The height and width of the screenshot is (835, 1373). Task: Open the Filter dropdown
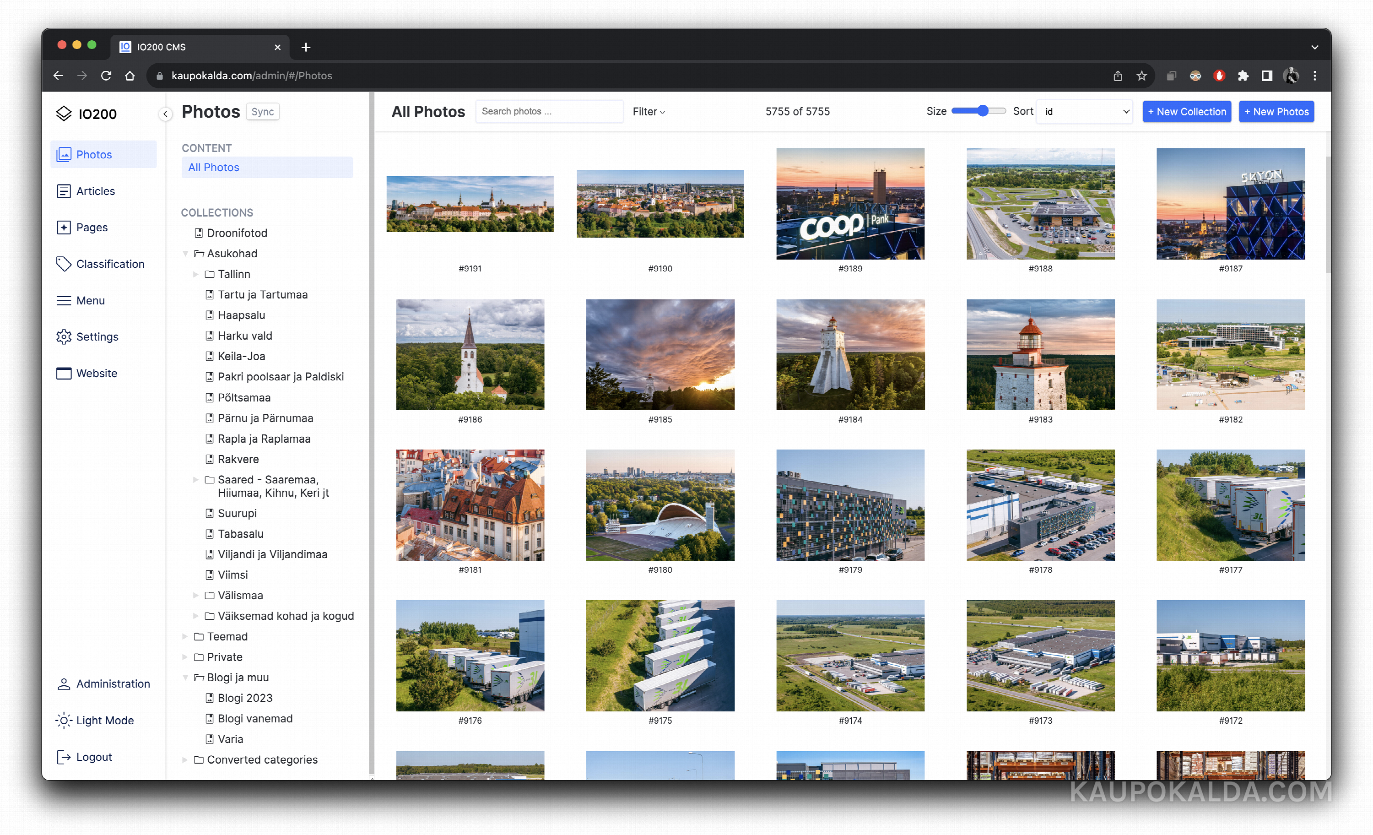(649, 112)
